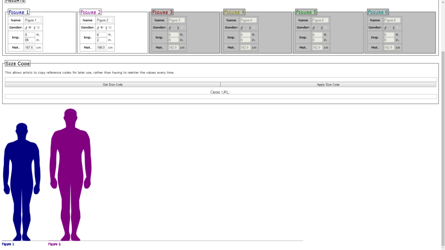The image size is (445, 250).
Task: Click the Figure 1 inches input box
Action: tap(30, 40)
